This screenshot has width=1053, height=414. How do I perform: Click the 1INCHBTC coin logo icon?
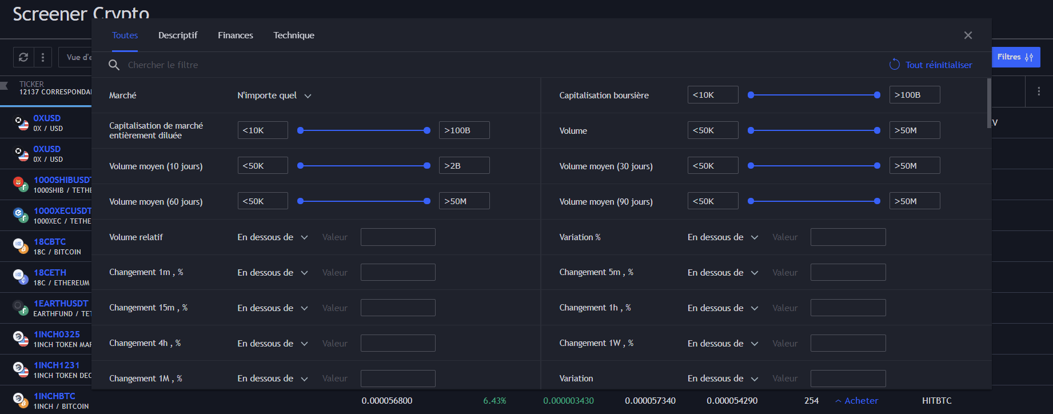[x=21, y=401]
